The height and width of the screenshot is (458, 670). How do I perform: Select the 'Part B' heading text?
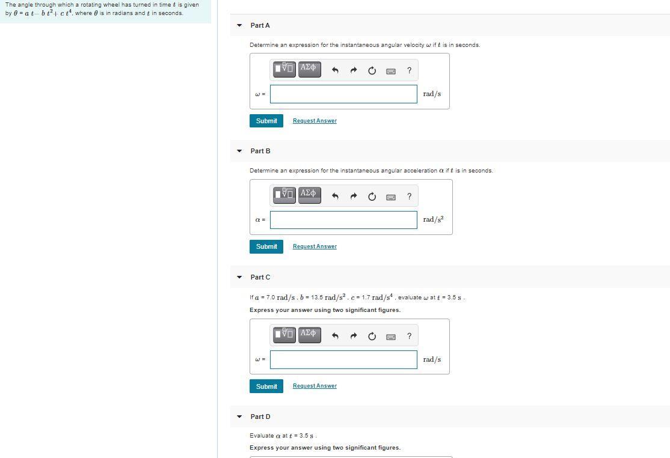coord(260,151)
